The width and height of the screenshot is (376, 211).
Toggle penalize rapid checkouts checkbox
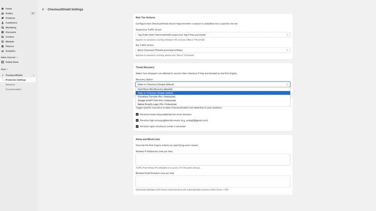coord(137,126)
